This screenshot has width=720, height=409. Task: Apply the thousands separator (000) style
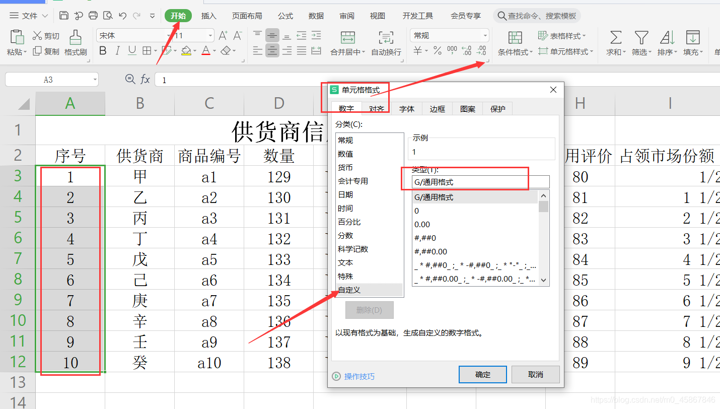coord(452,50)
